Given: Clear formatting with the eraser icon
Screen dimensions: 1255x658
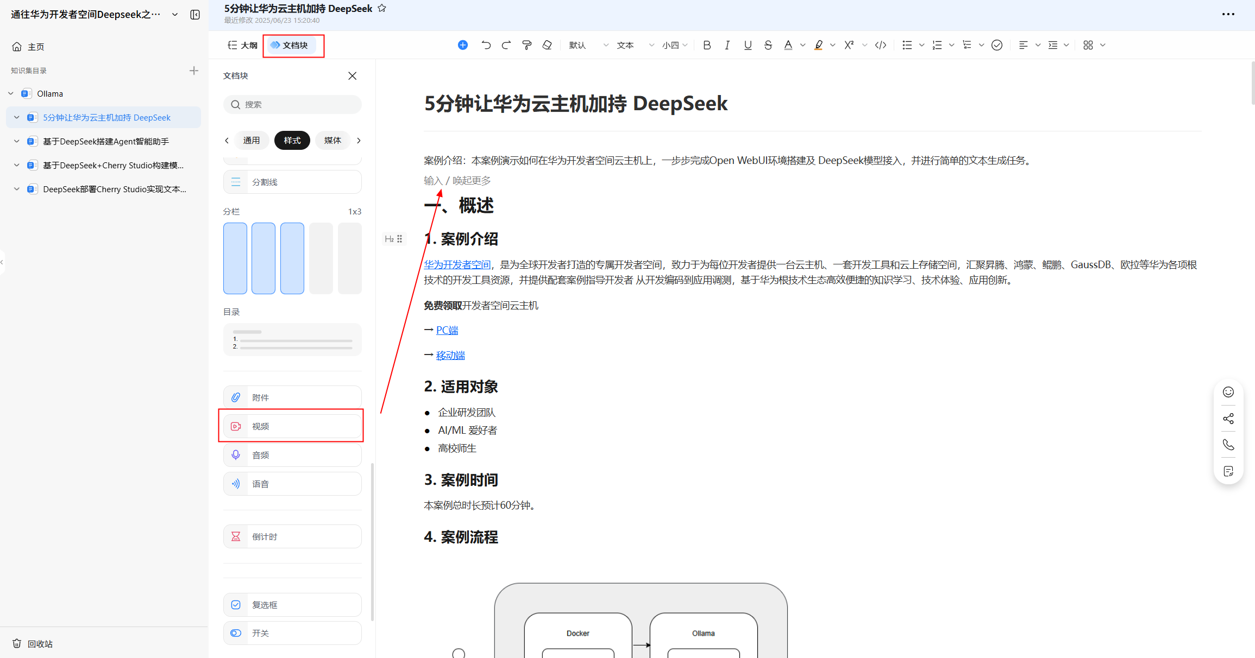Looking at the screenshot, I should [x=547, y=45].
